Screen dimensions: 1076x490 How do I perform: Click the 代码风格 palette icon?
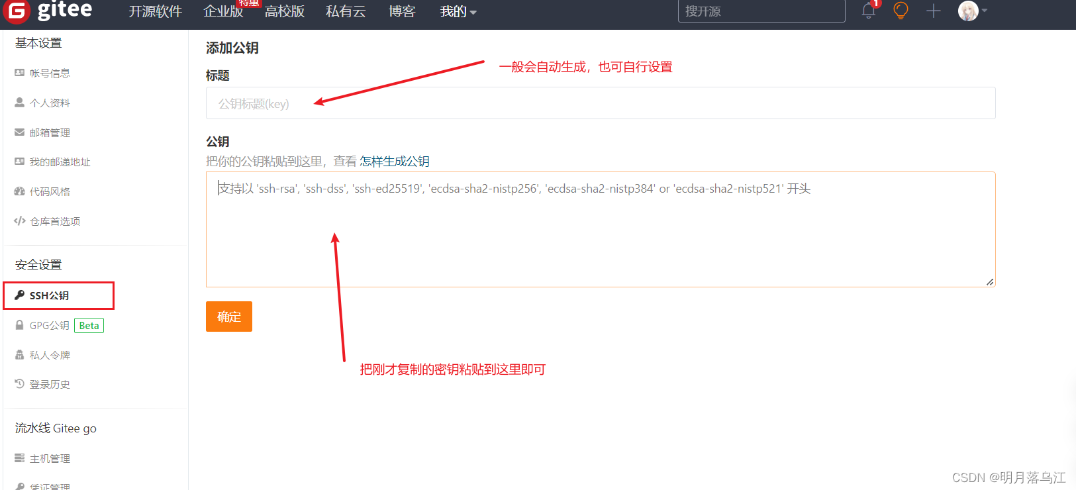[x=19, y=191]
